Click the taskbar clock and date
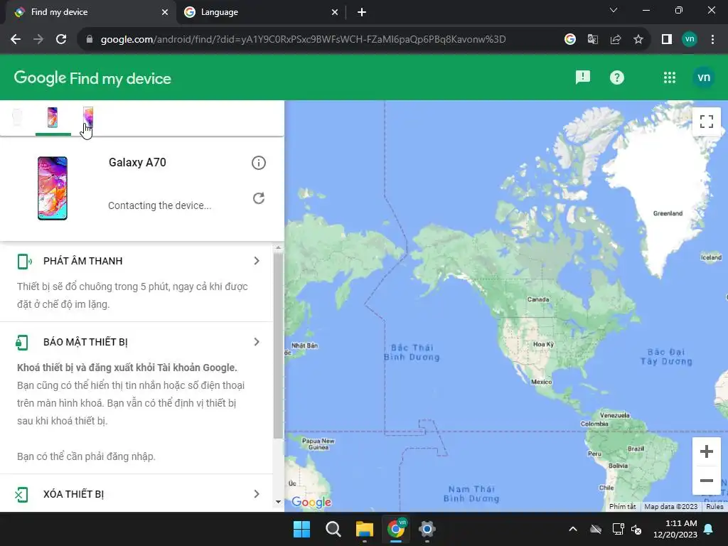The width and height of the screenshot is (728, 546). tap(675, 529)
